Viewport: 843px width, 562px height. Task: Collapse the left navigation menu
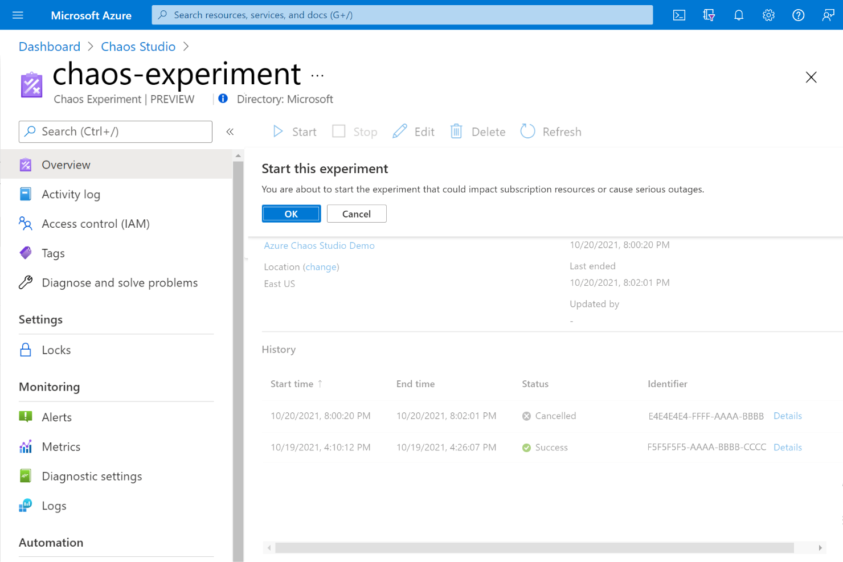(230, 132)
